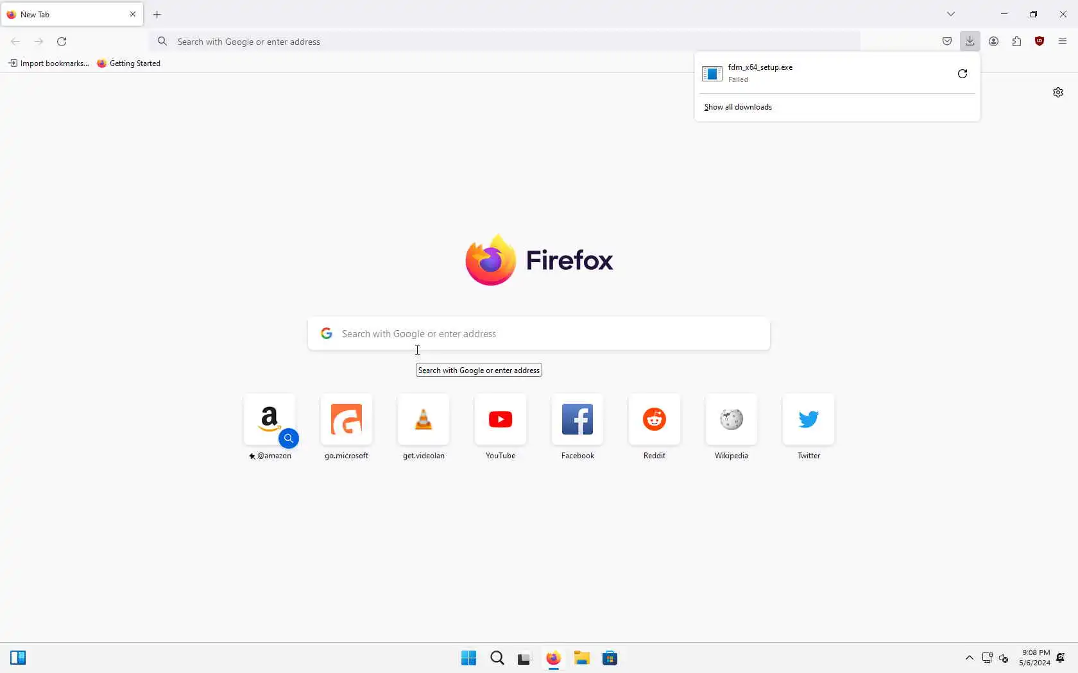Open the Firefox account icon
Image resolution: width=1078 pixels, height=673 pixels.
[x=993, y=42]
